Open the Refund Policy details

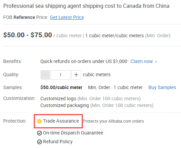pos(58,142)
